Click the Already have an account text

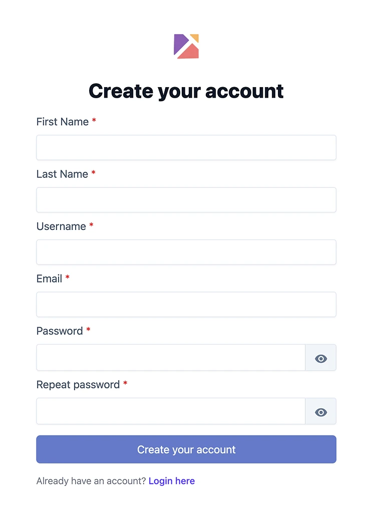pyautogui.click(x=91, y=481)
